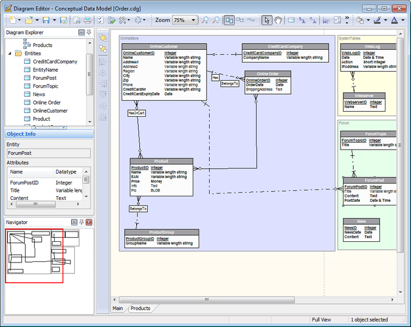The height and width of the screenshot is (327, 411).
Task: Open the Zoom percentage dropdown
Action: tap(194, 20)
